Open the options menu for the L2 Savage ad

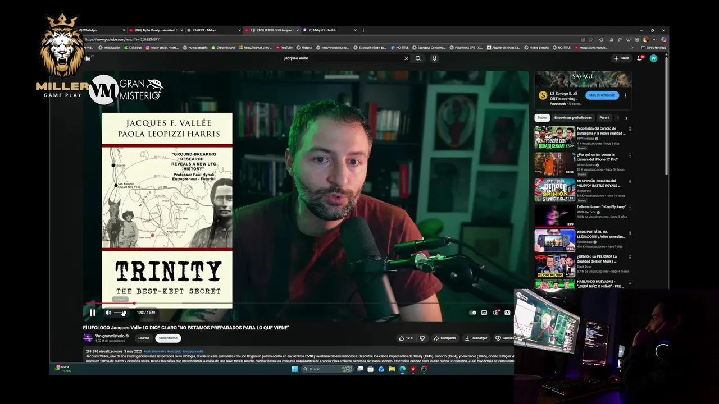point(625,95)
